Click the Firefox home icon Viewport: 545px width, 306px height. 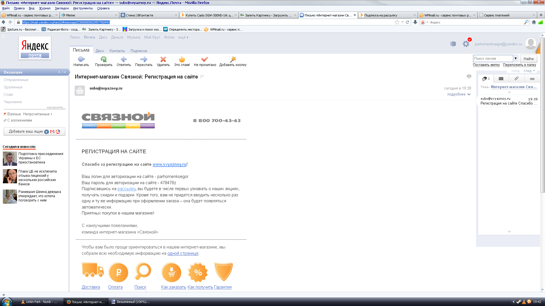[x=534, y=22]
